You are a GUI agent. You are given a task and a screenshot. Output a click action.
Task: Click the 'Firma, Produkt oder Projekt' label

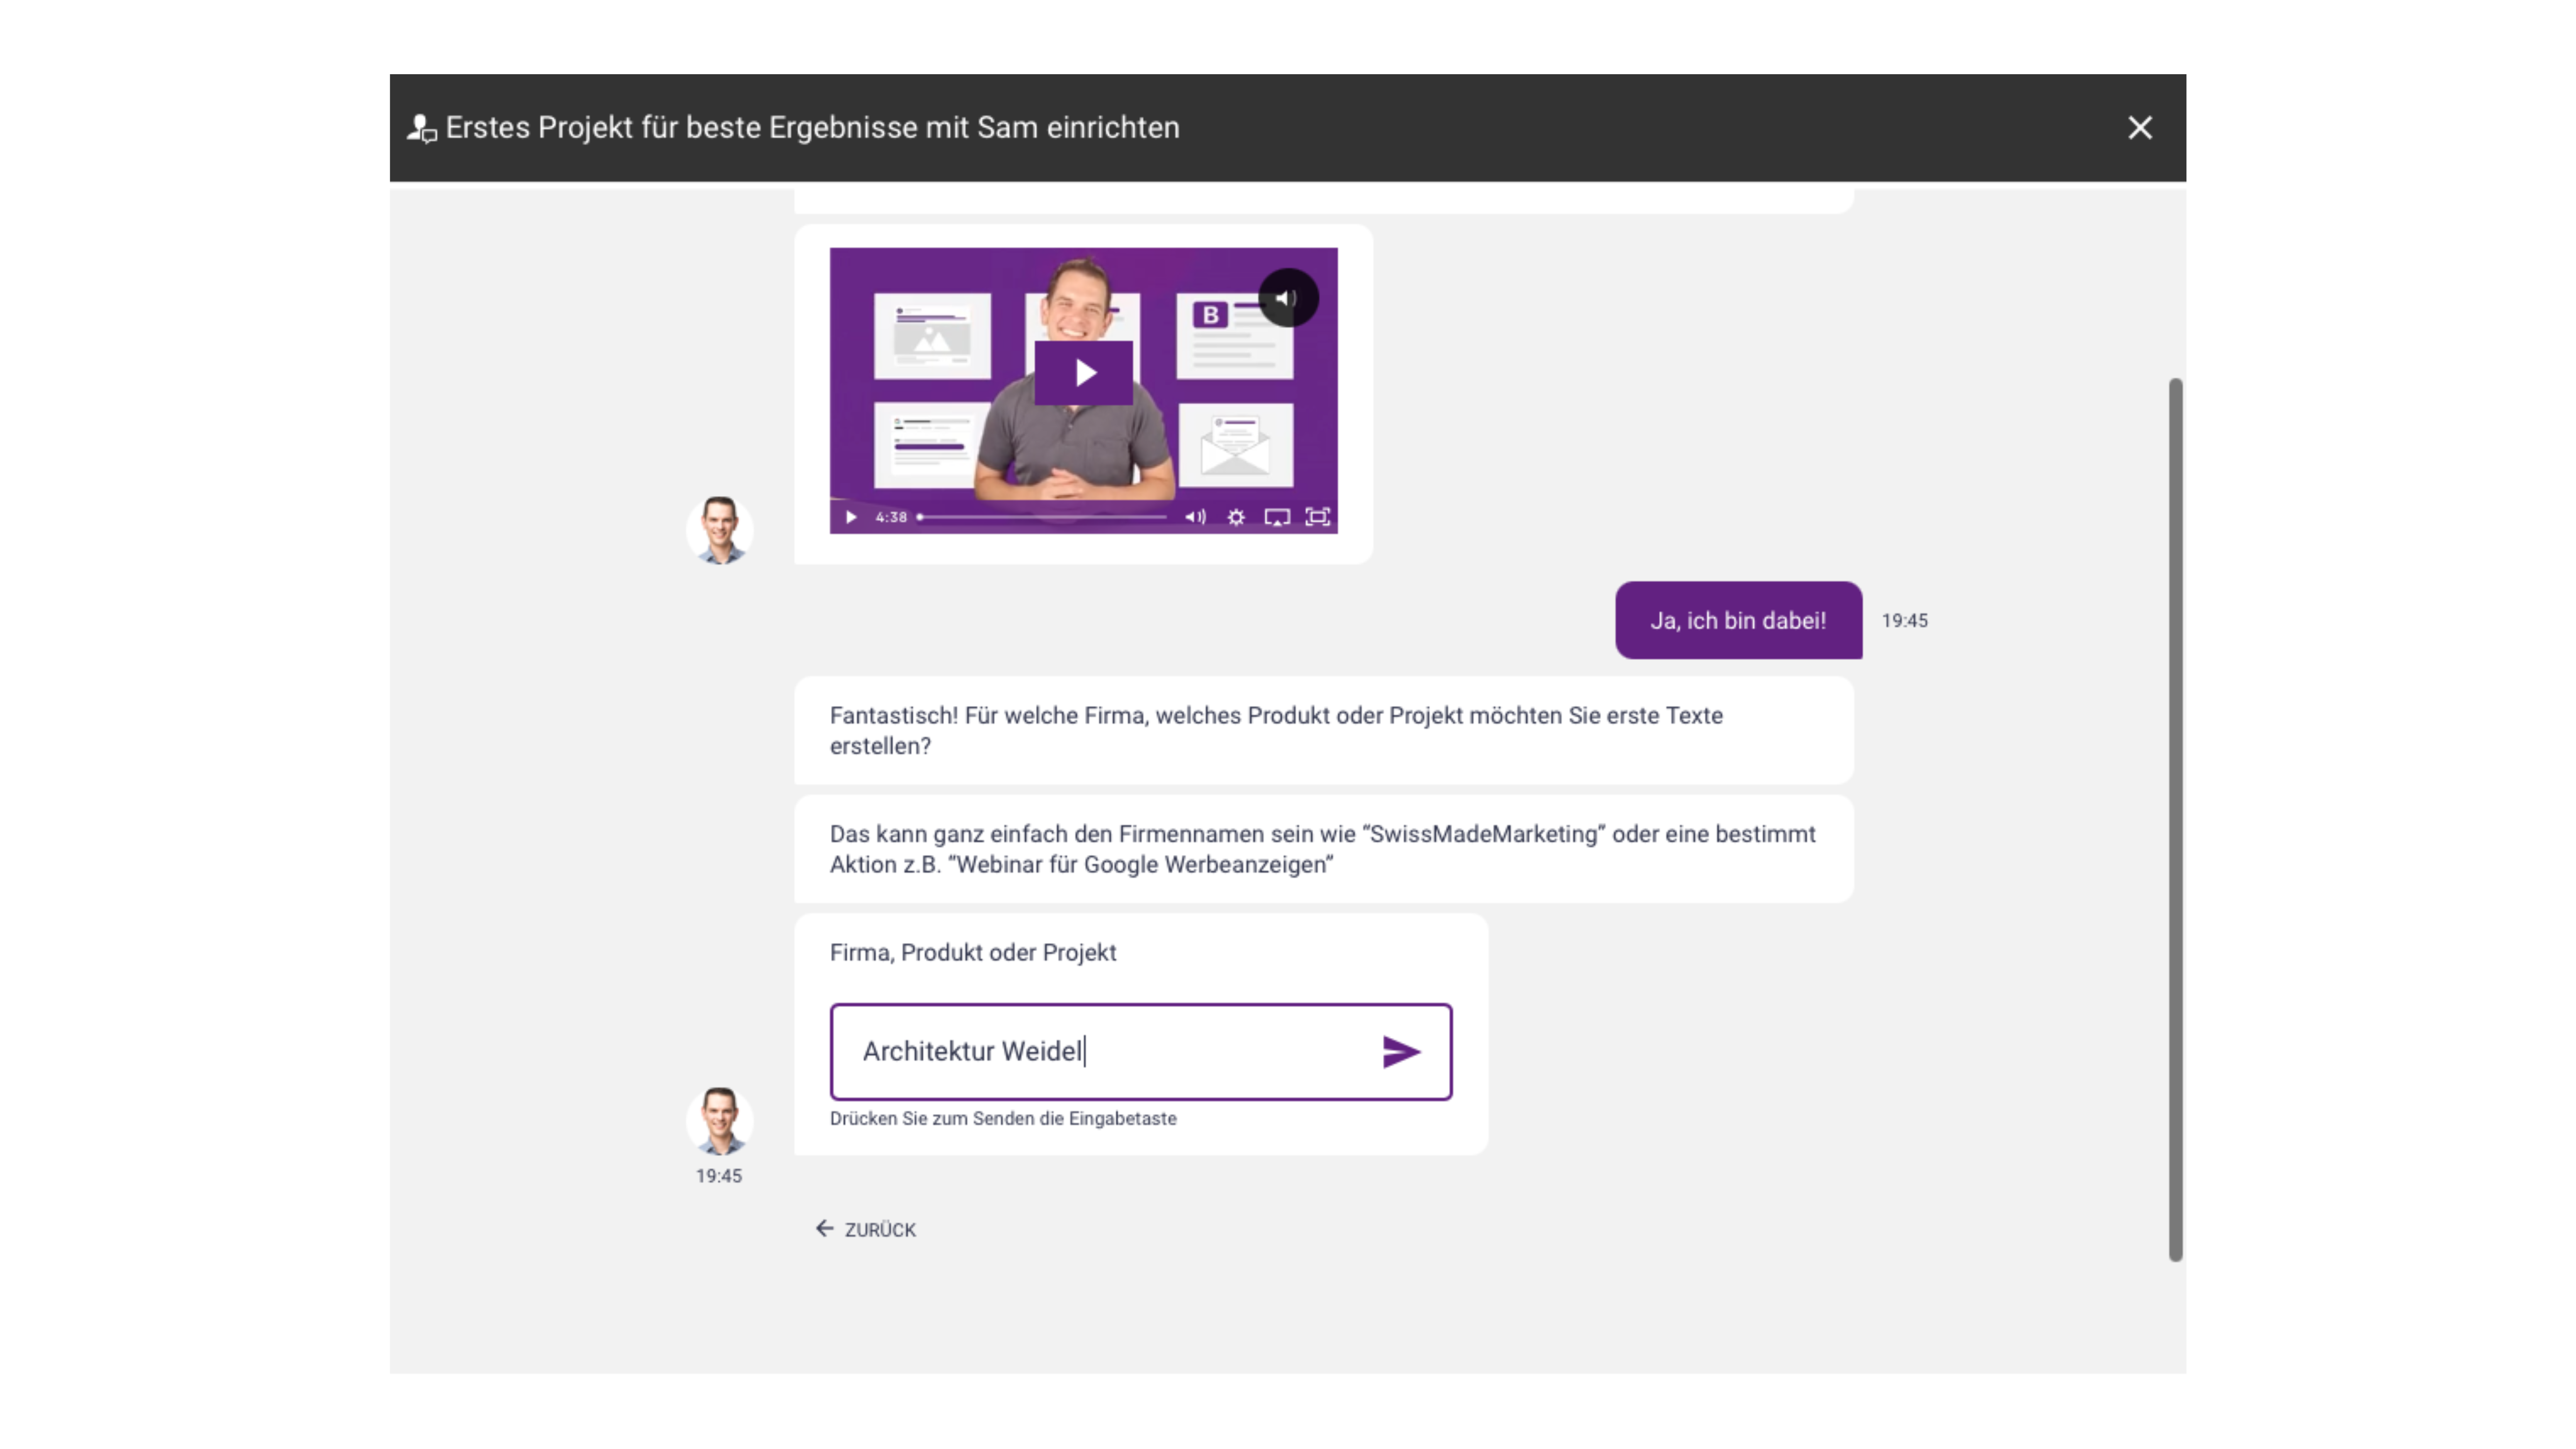973,952
